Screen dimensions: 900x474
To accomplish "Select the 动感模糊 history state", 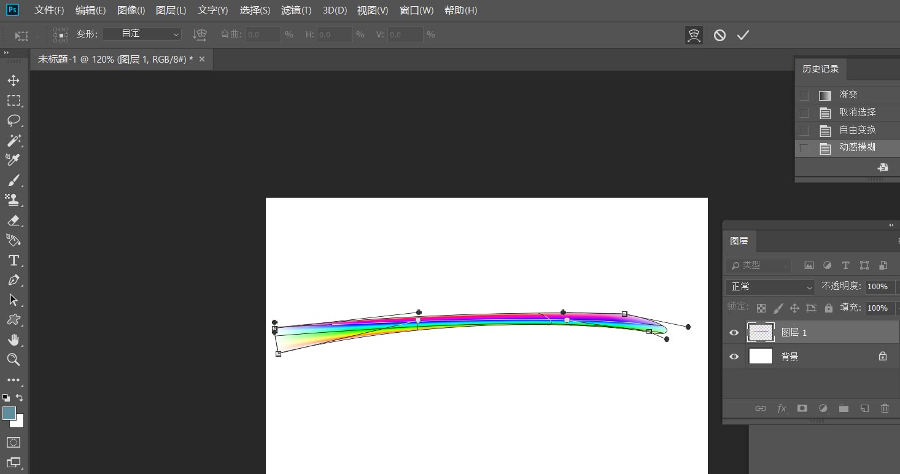I will pos(847,148).
